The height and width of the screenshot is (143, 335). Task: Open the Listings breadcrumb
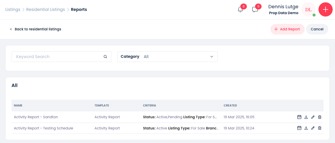point(13,9)
